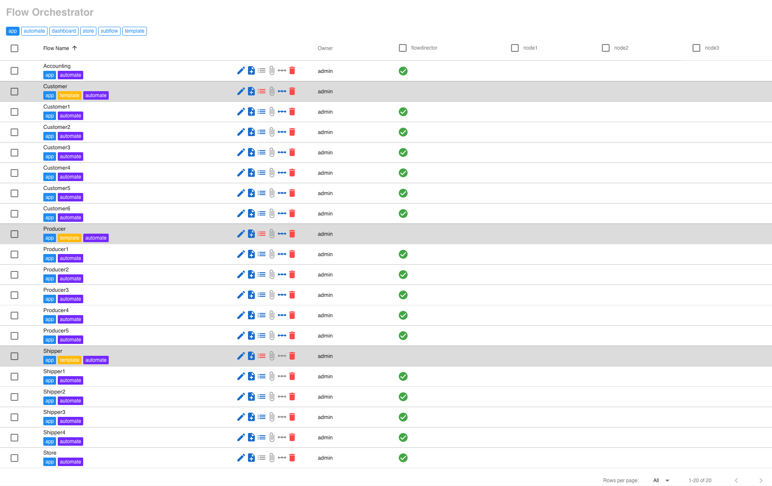Screen dimensions: 772x486
Task: Go to next page with right chevron
Action: [761, 480]
